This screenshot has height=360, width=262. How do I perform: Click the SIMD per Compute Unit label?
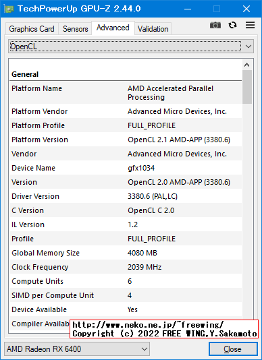coord(53,295)
